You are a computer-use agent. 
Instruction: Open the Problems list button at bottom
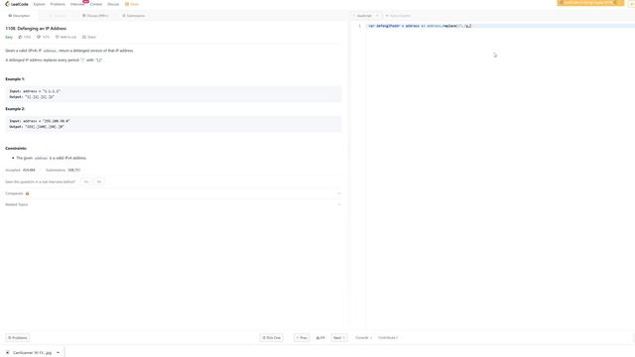point(18,337)
